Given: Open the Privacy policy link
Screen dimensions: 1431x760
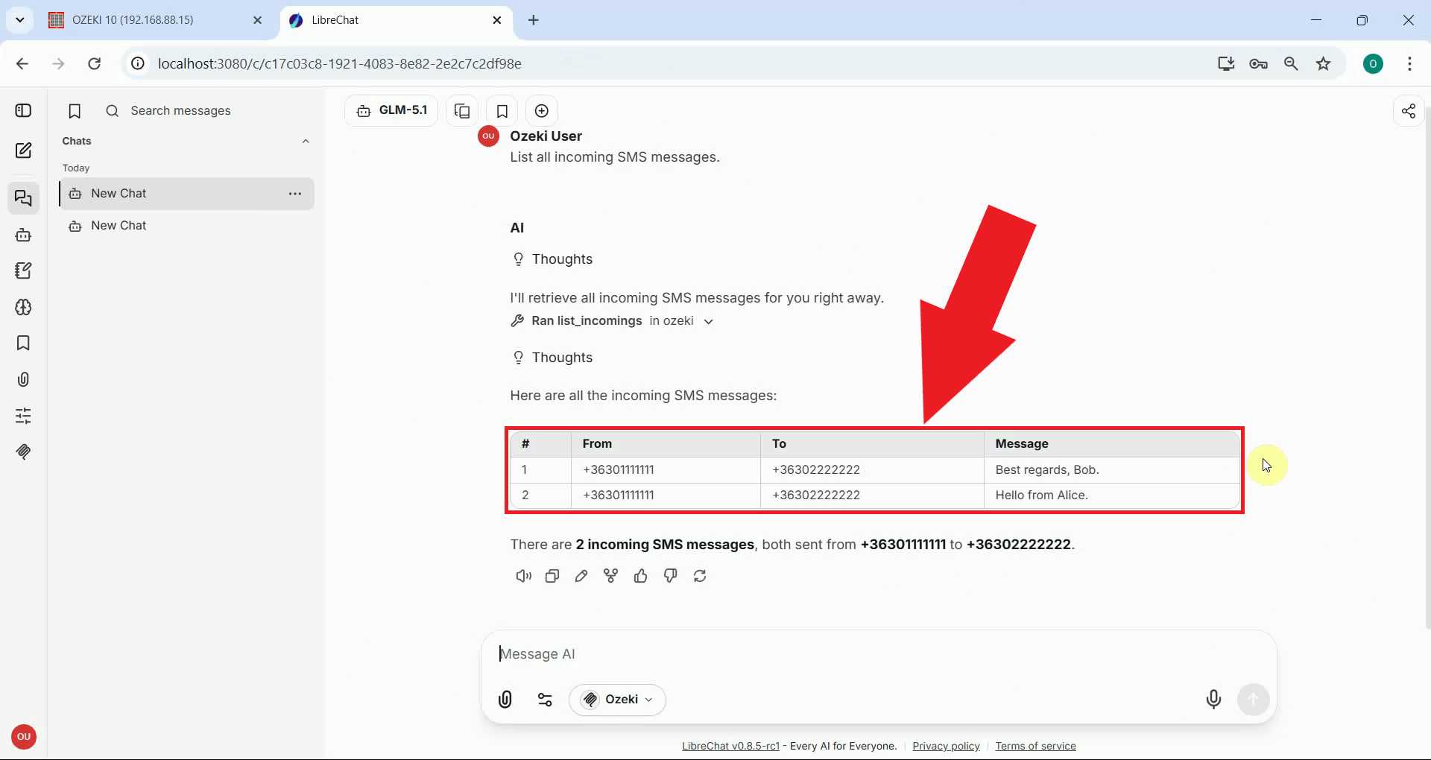Looking at the screenshot, I should click(946, 747).
